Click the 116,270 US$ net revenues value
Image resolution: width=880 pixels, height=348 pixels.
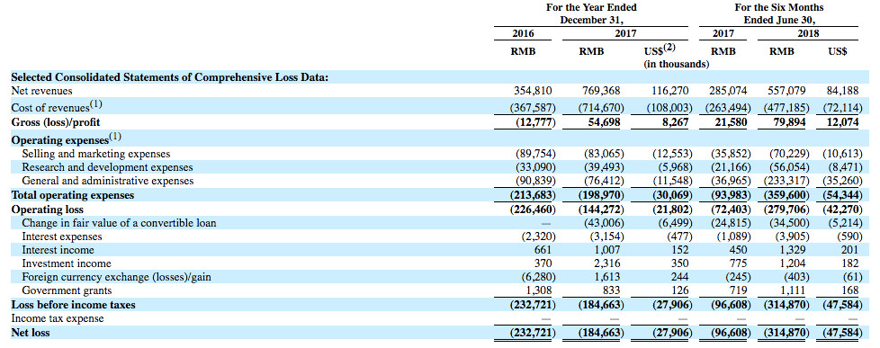[669, 90]
